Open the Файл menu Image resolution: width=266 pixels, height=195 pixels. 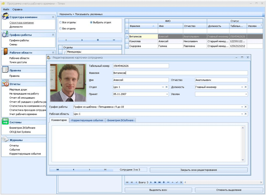[x=6, y=9]
